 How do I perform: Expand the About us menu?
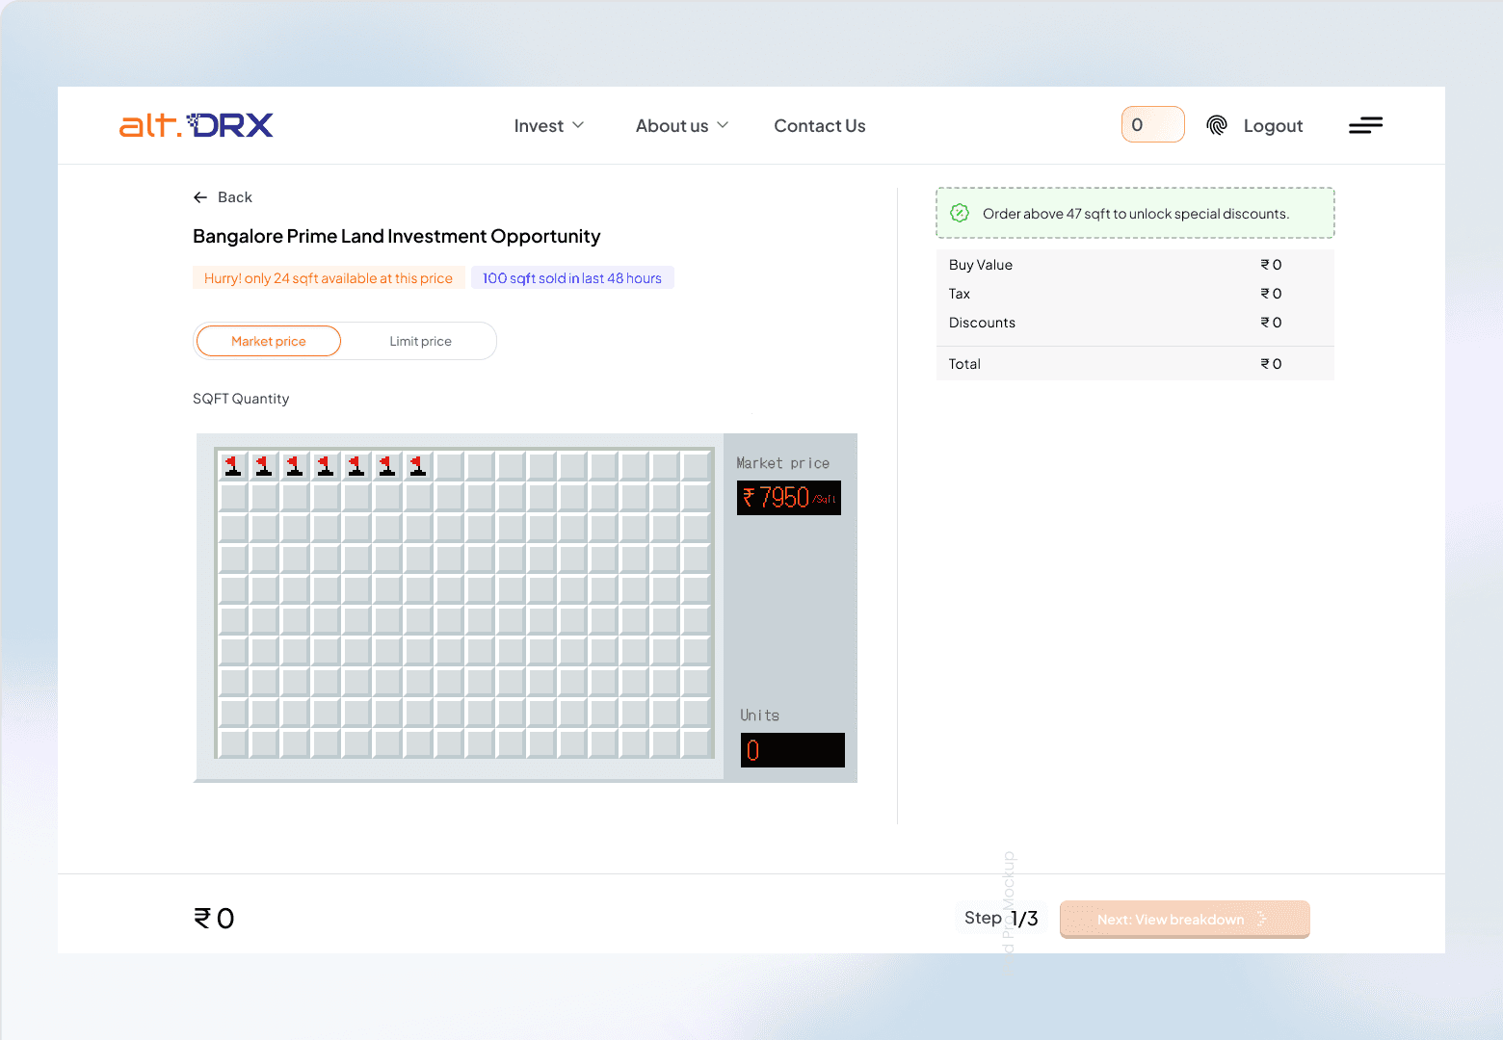point(682,126)
